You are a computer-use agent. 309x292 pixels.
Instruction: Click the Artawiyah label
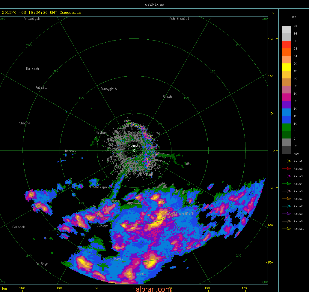pyautogui.click(x=32, y=19)
